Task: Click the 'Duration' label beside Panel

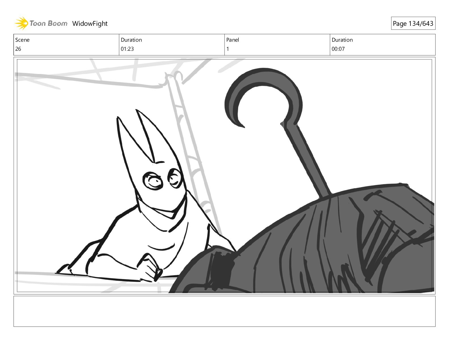Action: 342,40
